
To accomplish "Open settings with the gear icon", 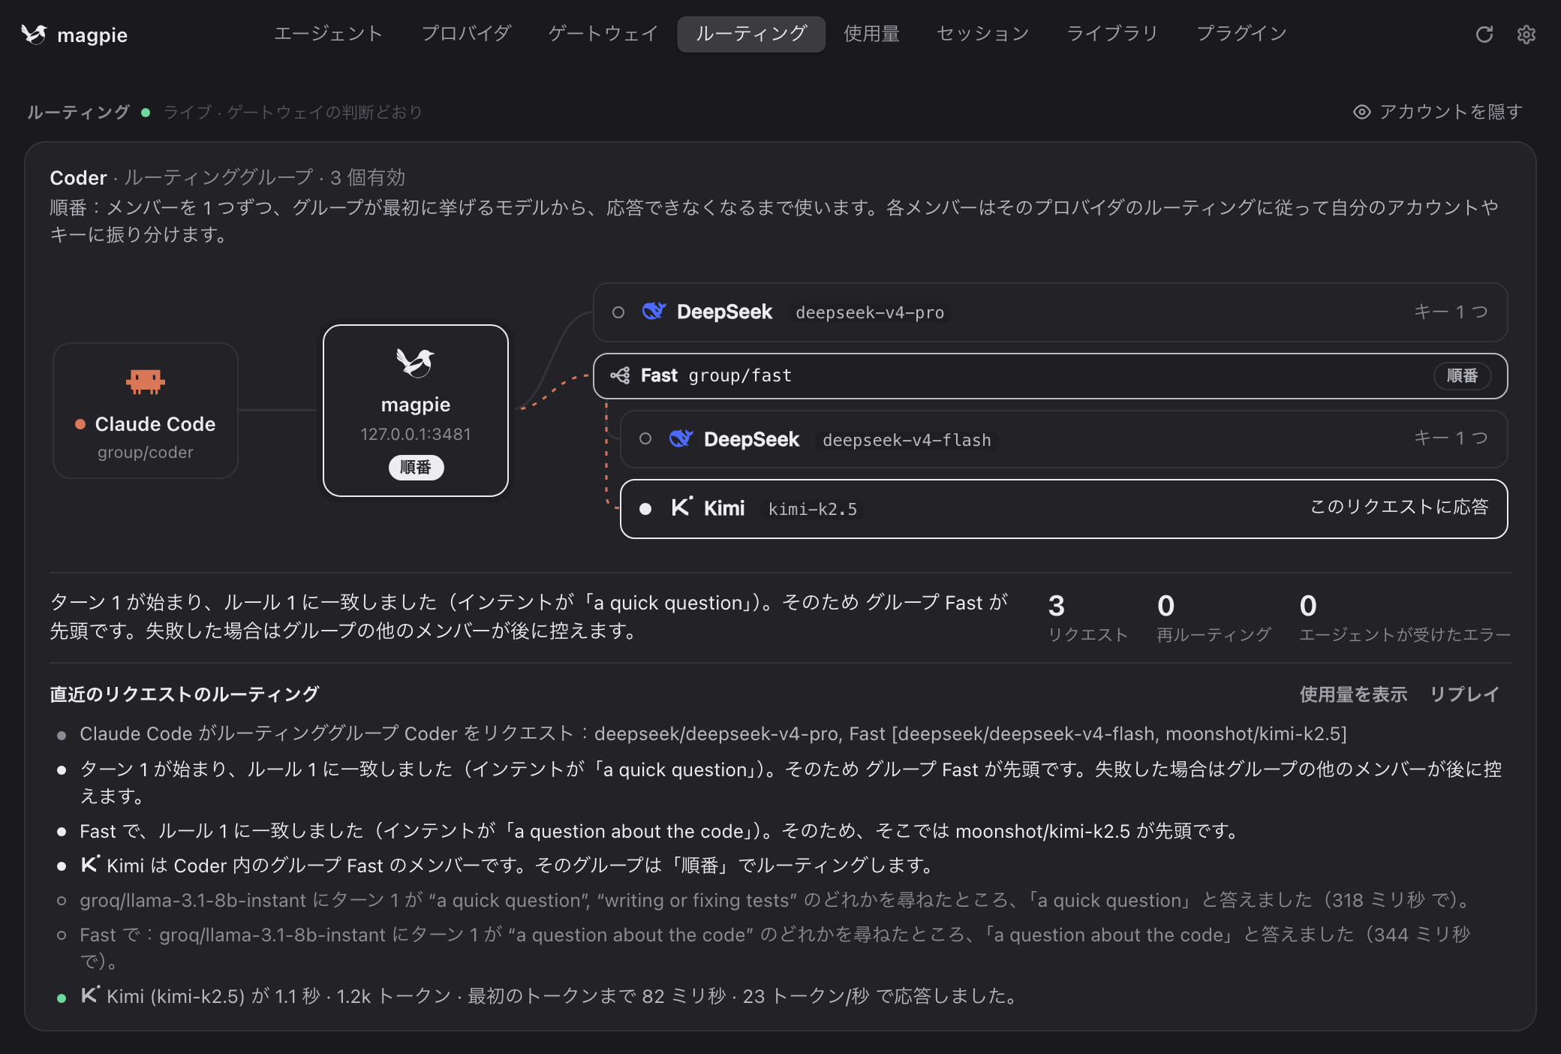I will [x=1526, y=35].
